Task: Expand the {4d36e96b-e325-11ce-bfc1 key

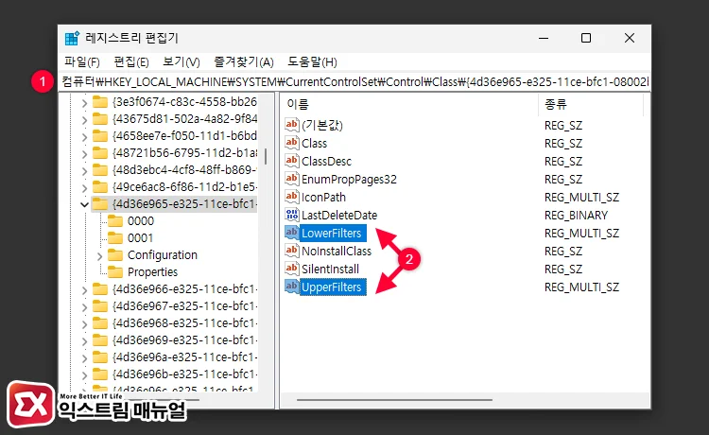Action: tap(84, 375)
